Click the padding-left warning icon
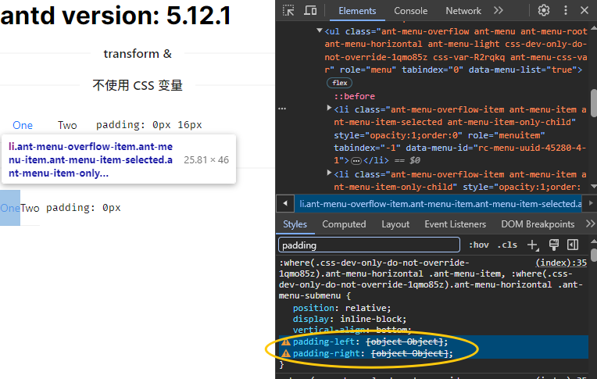Screen dimensions: 597x379 285,341
